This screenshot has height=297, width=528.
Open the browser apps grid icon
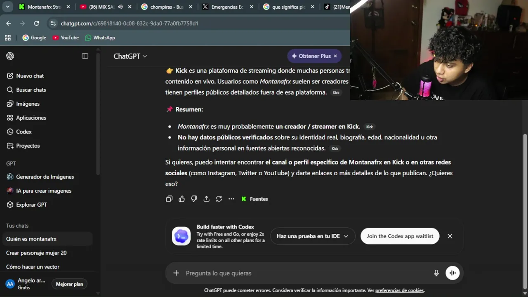pyautogui.click(x=7, y=38)
